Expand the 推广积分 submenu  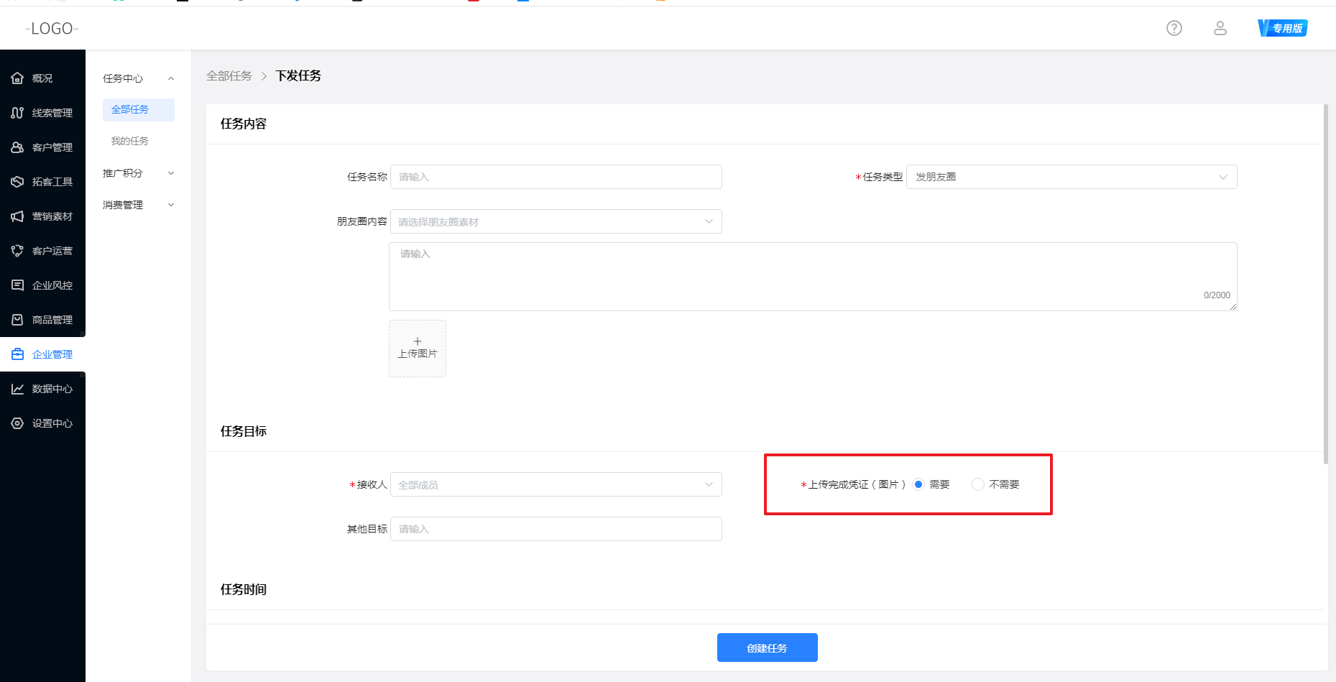coord(138,173)
